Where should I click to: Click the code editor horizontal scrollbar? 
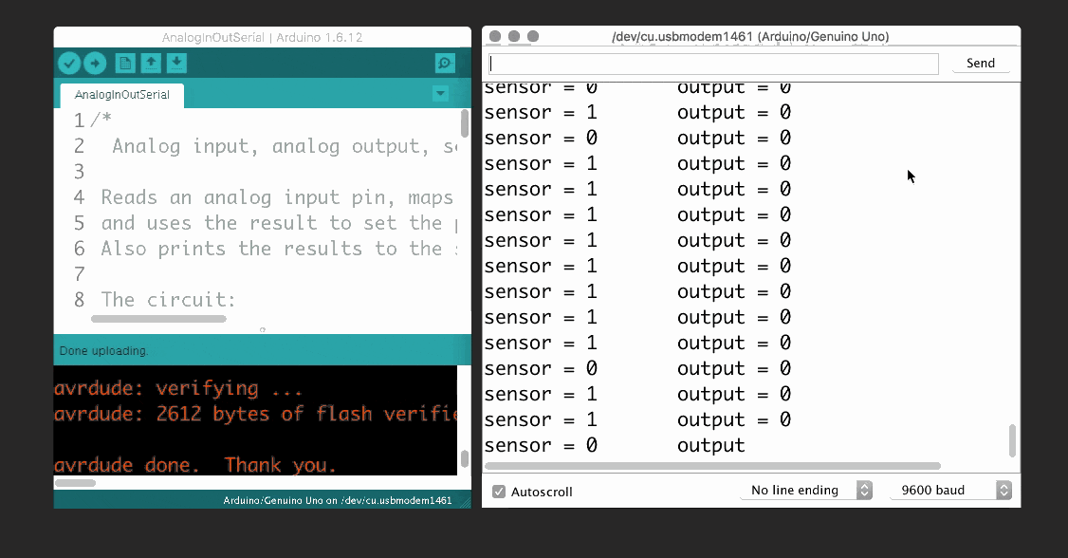(x=158, y=318)
